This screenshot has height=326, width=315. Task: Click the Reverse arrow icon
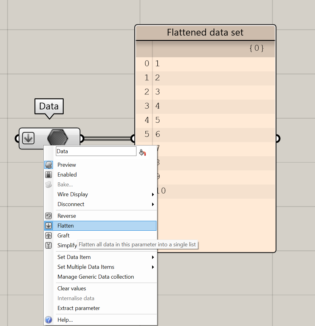click(49, 216)
